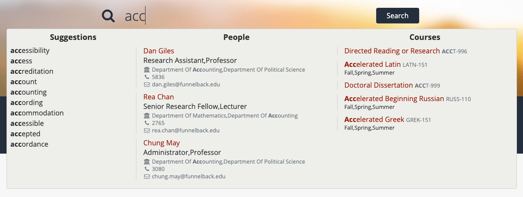Choose the "accounting" suggestion
523x197 pixels.
[29, 92]
